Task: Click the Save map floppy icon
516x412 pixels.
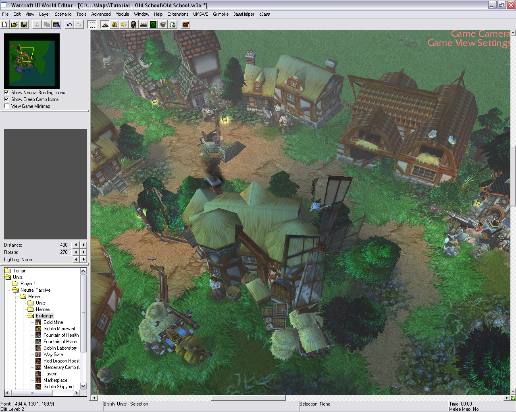Action: tap(24, 25)
